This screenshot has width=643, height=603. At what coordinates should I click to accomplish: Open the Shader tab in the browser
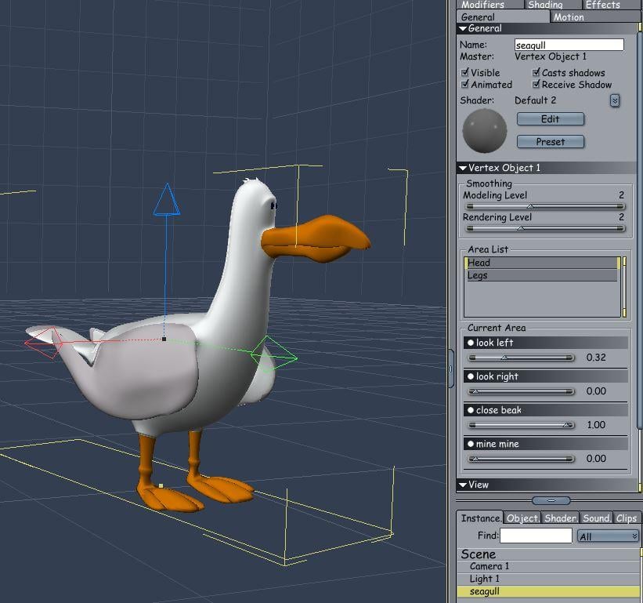(560, 518)
